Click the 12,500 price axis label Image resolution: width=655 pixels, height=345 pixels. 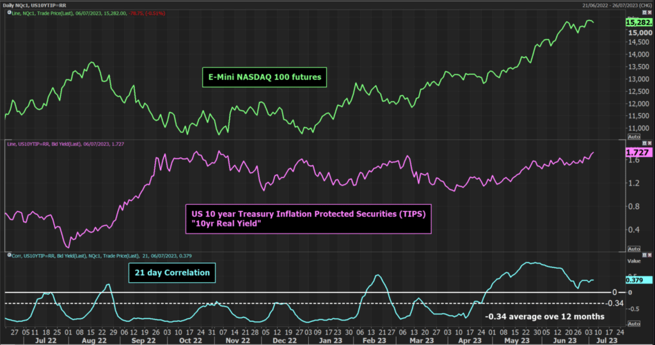point(639,92)
